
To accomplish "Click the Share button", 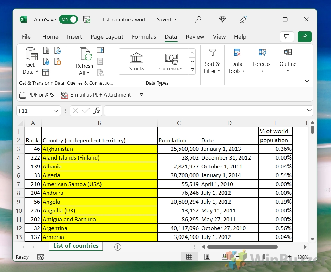I will tap(304, 37).
